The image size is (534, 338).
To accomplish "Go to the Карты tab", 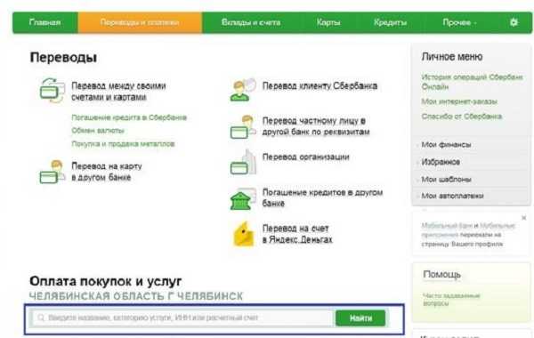I will pos(328,22).
